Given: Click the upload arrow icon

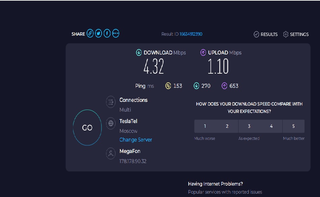Looking at the screenshot, I should (x=203, y=52).
